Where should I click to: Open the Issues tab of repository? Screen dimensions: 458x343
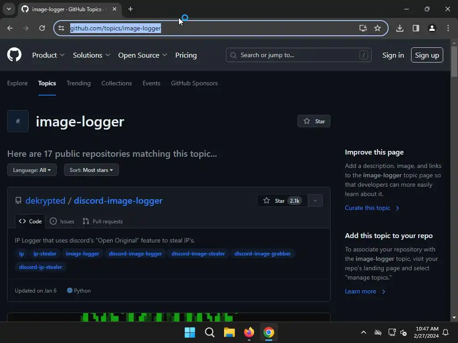(x=62, y=222)
